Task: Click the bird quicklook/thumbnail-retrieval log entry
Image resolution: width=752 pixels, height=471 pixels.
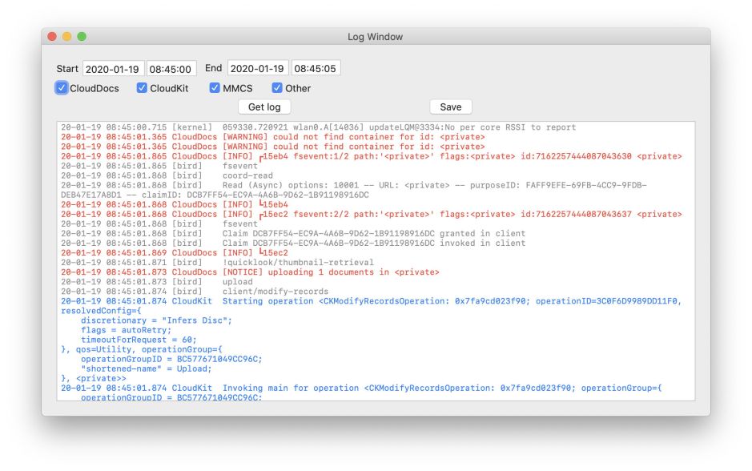Action: coord(217,263)
